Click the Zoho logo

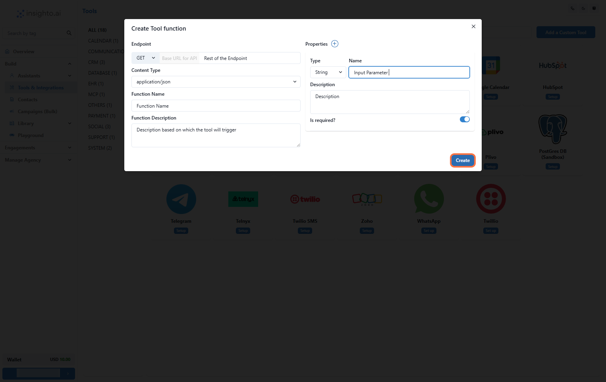[x=367, y=199]
